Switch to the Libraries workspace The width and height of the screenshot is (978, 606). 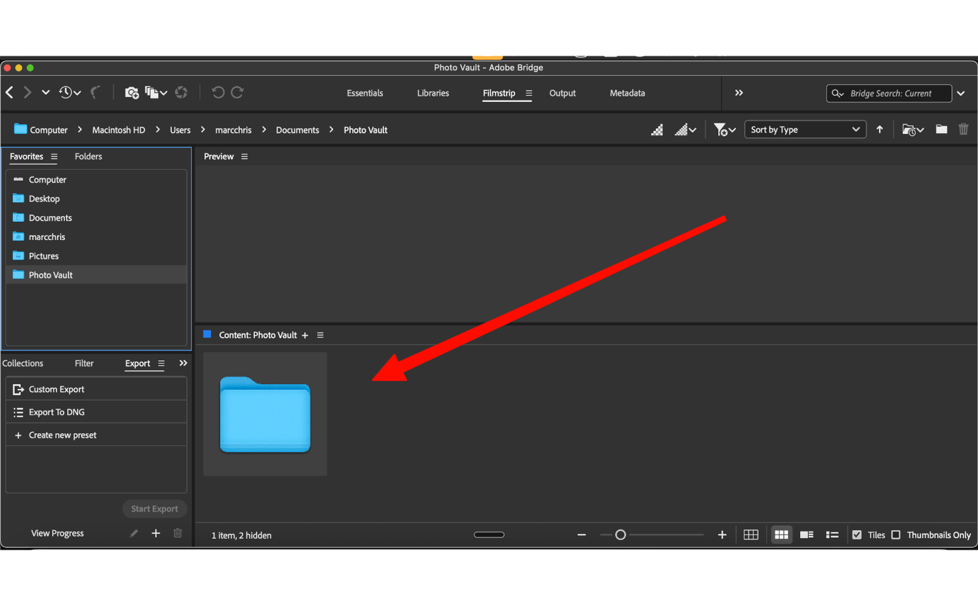pos(433,93)
